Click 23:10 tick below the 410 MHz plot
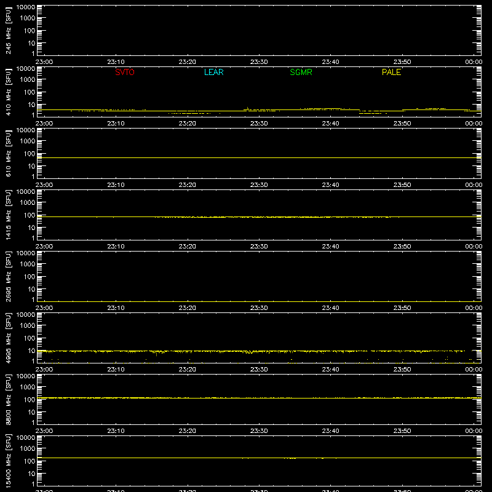 coord(116,124)
